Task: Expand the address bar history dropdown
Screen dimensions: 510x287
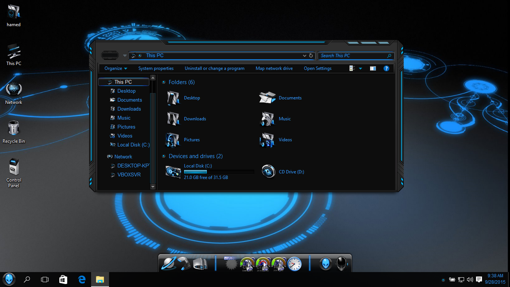Action: click(x=305, y=56)
